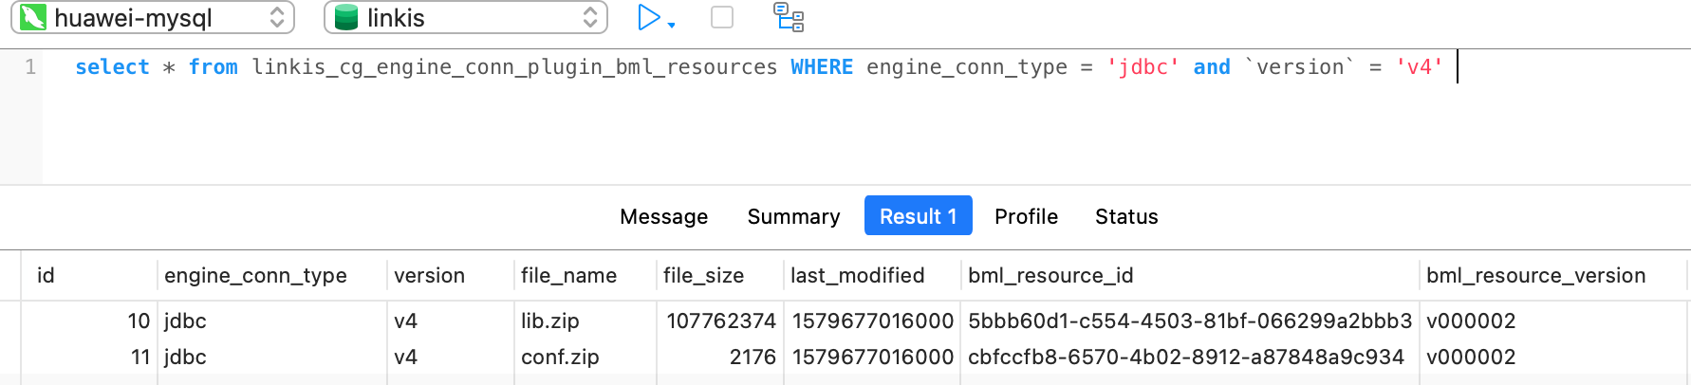The image size is (1691, 385).
Task: Click the file_size column header
Action: click(703, 276)
